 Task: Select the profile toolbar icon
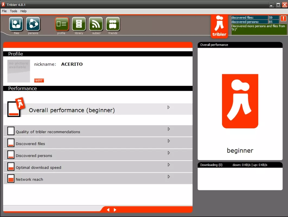click(x=62, y=24)
